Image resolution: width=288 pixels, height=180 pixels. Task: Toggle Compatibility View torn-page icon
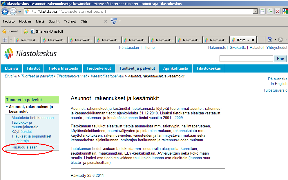(x=263, y=12)
